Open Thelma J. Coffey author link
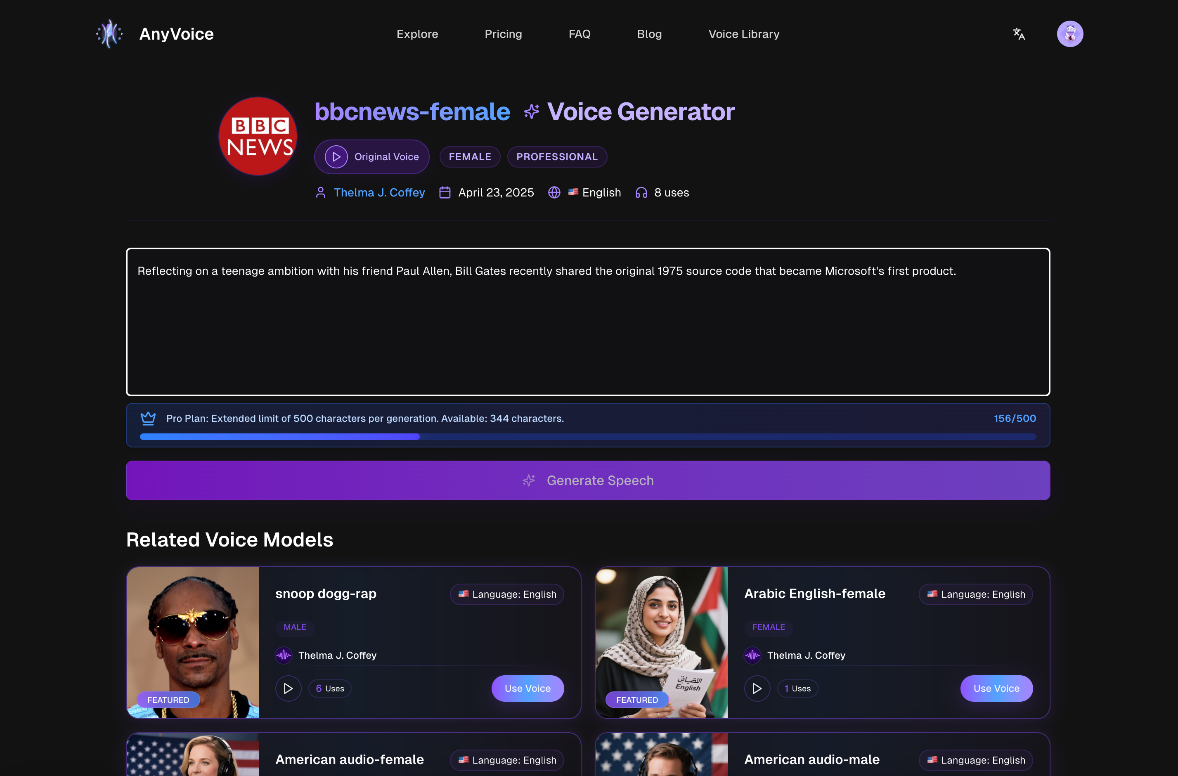The image size is (1178, 776). click(x=379, y=192)
